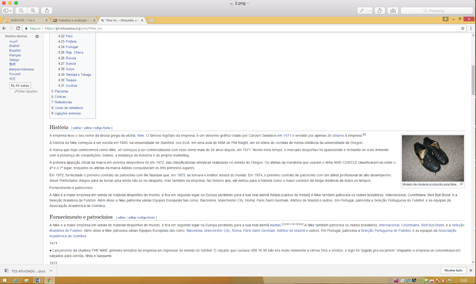
Task: Click the taskbar clock showing 12:20
Action: [x=463, y=280]
